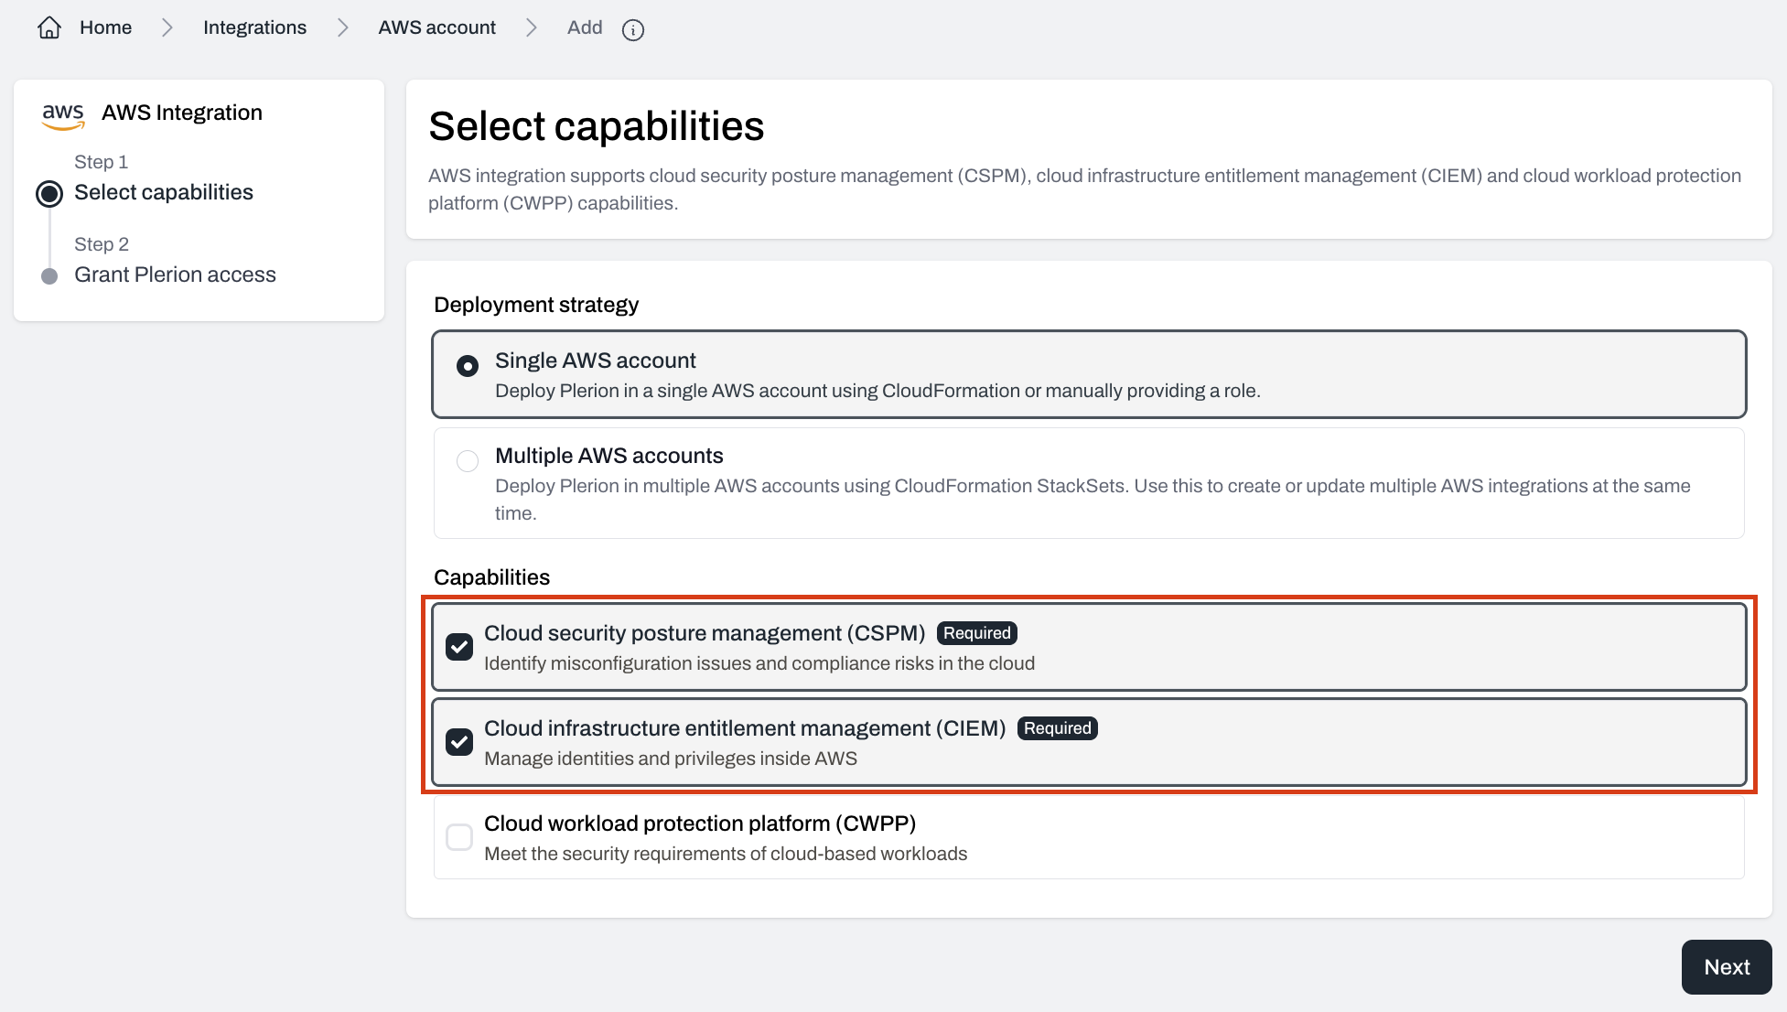Click 'Identify misconfiguration issues and compliance risks'

[759, 663]
